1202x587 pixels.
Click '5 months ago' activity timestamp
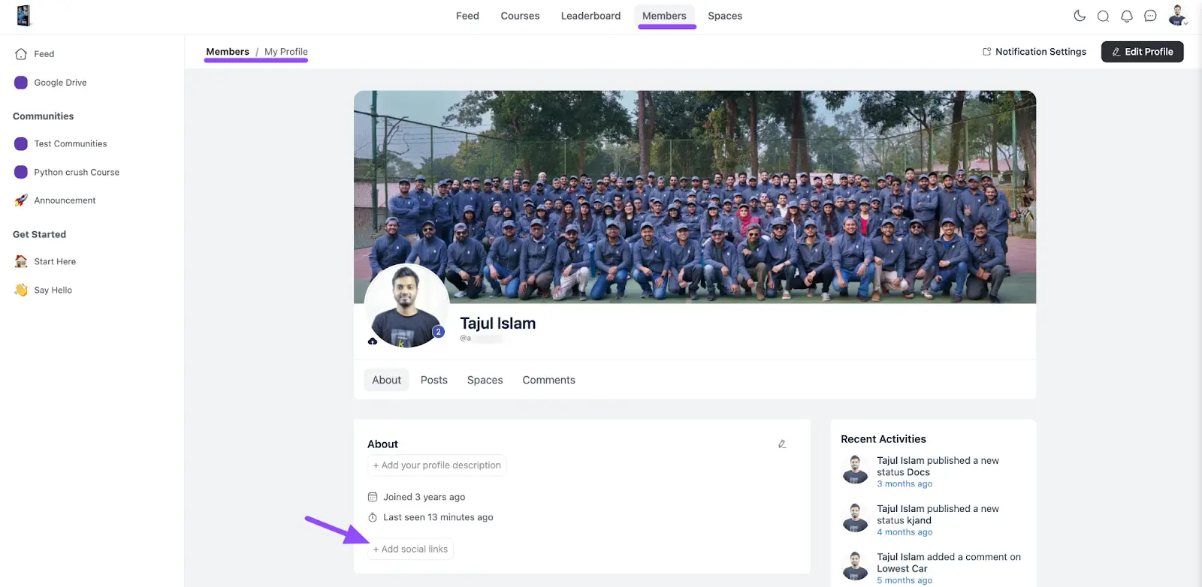(x=905, y=580)
